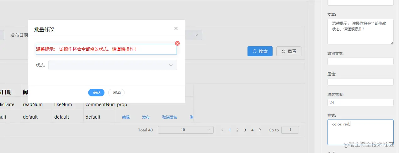Confirm with the 确认 button
Image resolution: width=399 pixels, height=153 pixels.
coord(96,93)
